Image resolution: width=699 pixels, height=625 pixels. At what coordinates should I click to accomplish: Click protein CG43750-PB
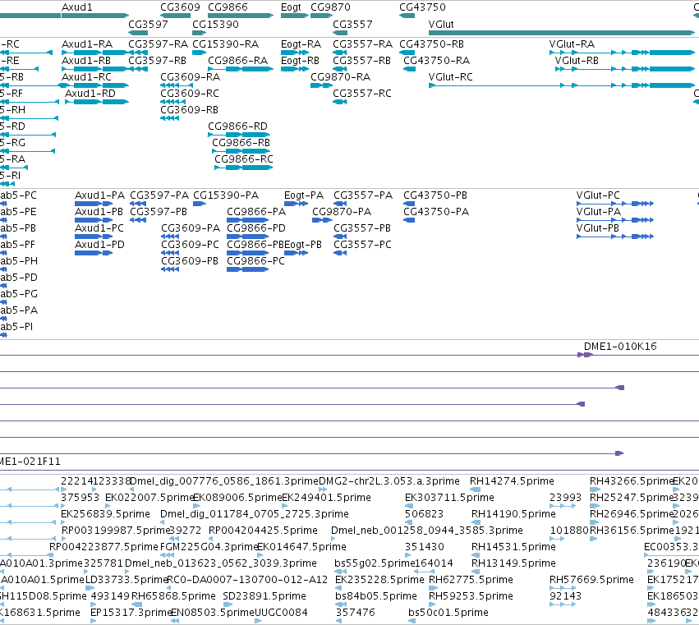click(x=435, y=195)
